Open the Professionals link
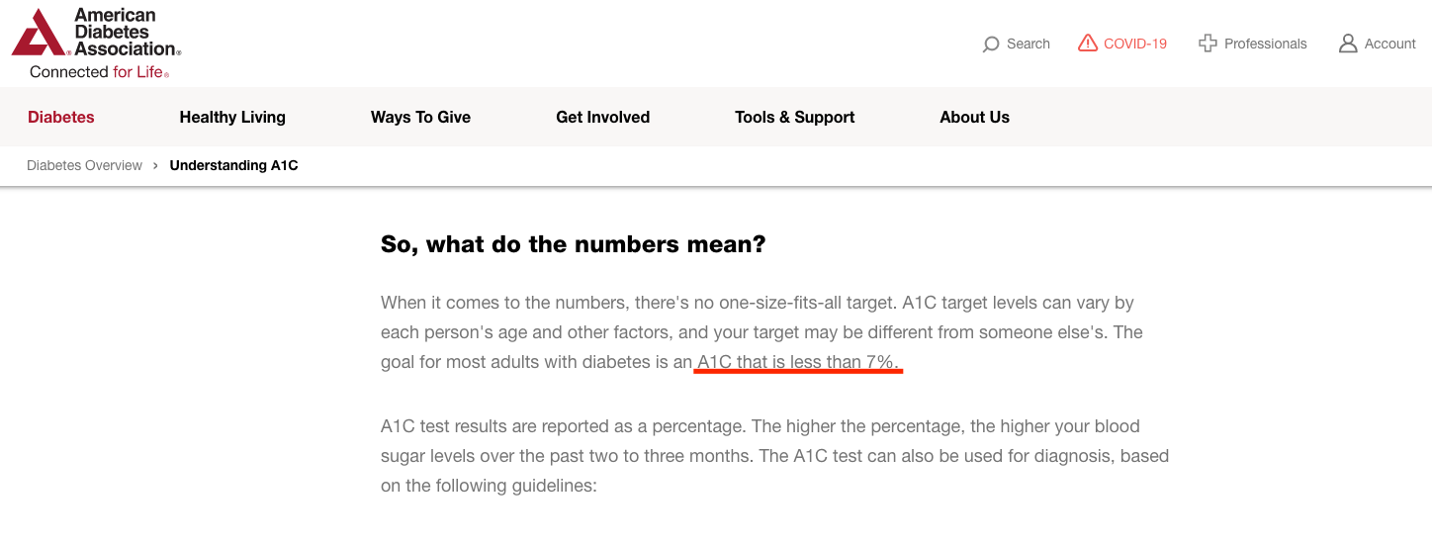 pos(1265,44)
